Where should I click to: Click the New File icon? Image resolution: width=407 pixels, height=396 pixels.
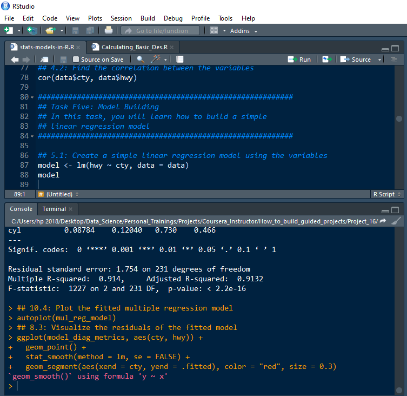[x=8, y=31]
